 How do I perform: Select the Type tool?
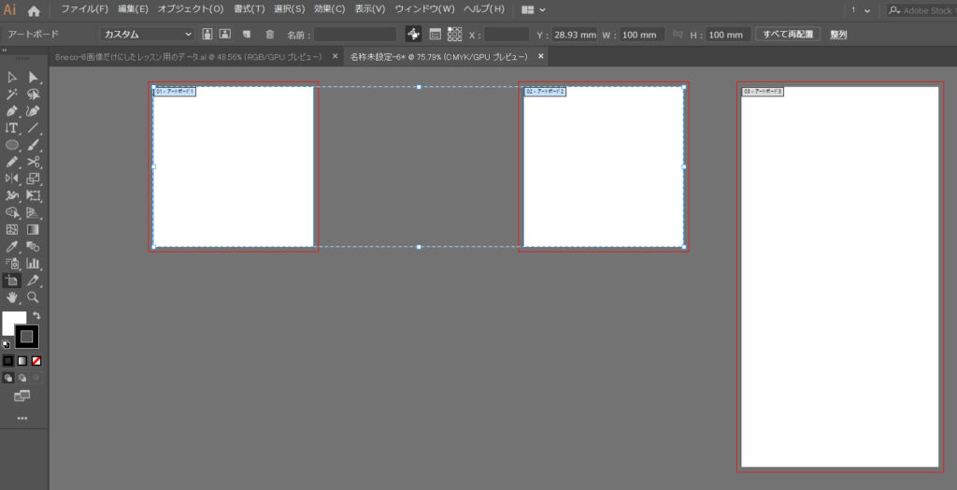[12, 128]
